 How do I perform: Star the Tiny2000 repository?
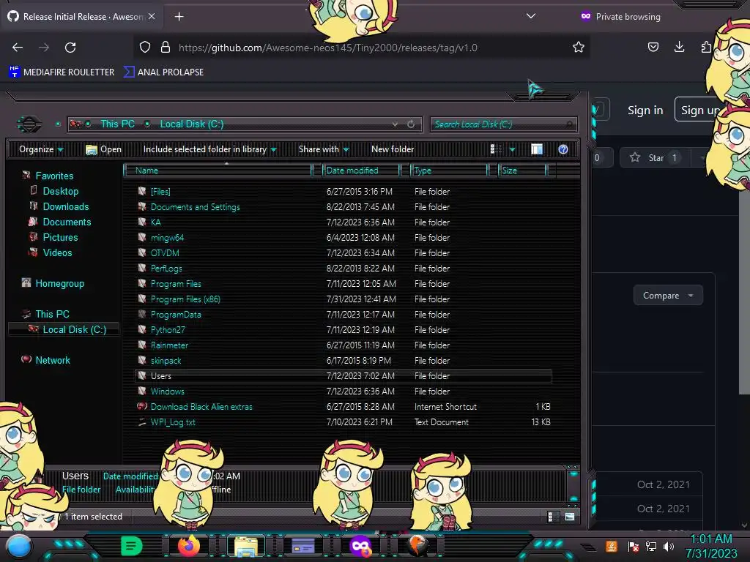656,158
